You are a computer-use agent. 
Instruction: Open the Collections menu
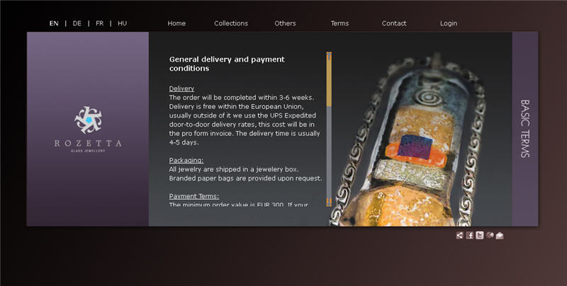(231, 23)
